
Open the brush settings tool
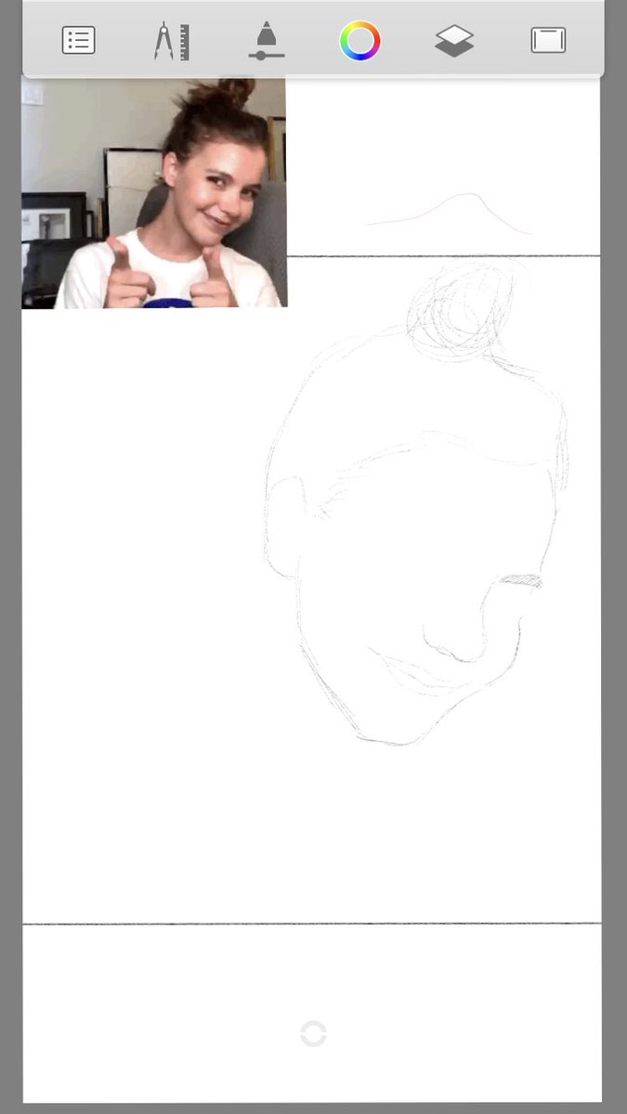pyautogui.click(x=267, y=41)
